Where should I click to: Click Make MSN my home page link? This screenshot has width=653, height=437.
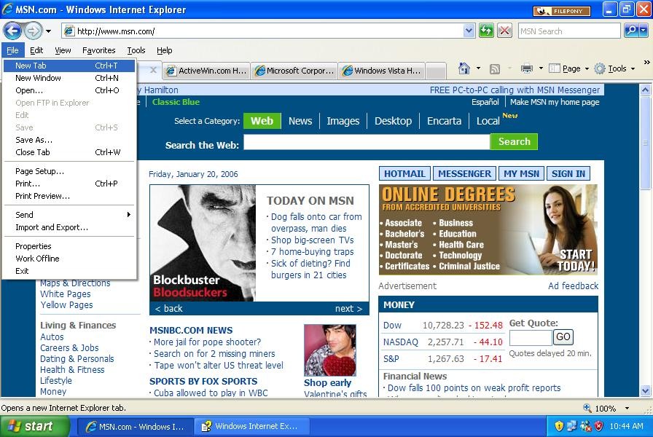[555, 102]
